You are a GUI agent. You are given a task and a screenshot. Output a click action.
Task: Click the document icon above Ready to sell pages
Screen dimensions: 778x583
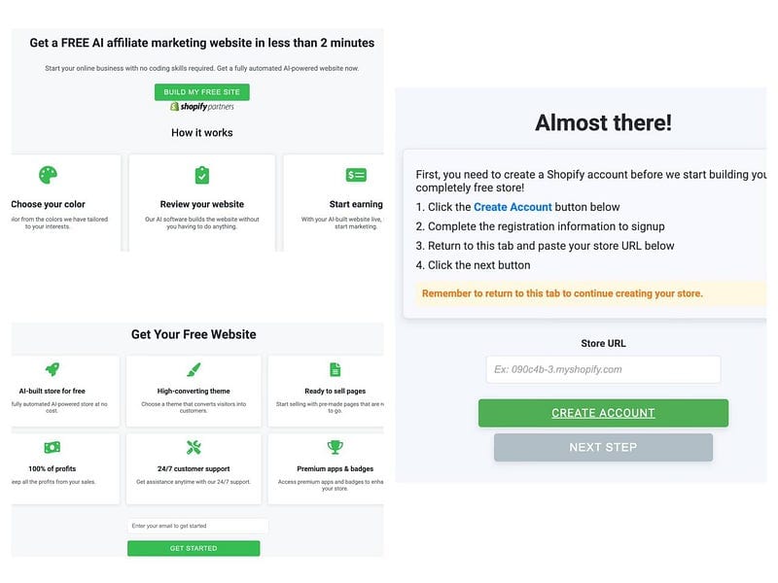click(335, 369)
